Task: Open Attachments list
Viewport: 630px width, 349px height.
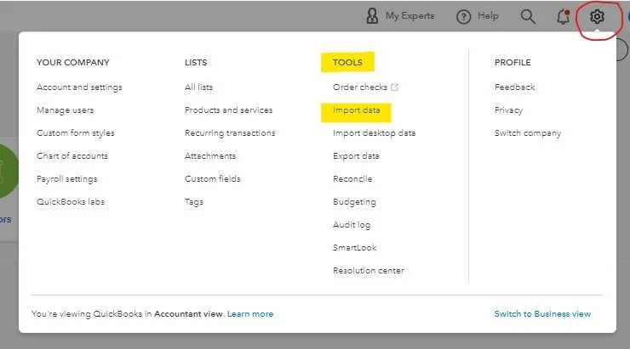Action: (210, 156)
